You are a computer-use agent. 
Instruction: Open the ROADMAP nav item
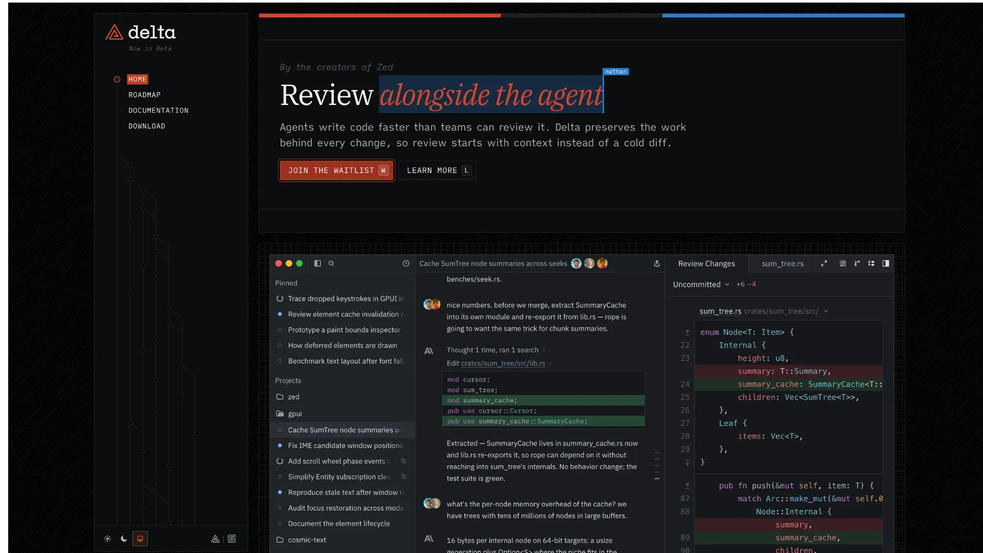pyautogui.click(x=144, y=95)
